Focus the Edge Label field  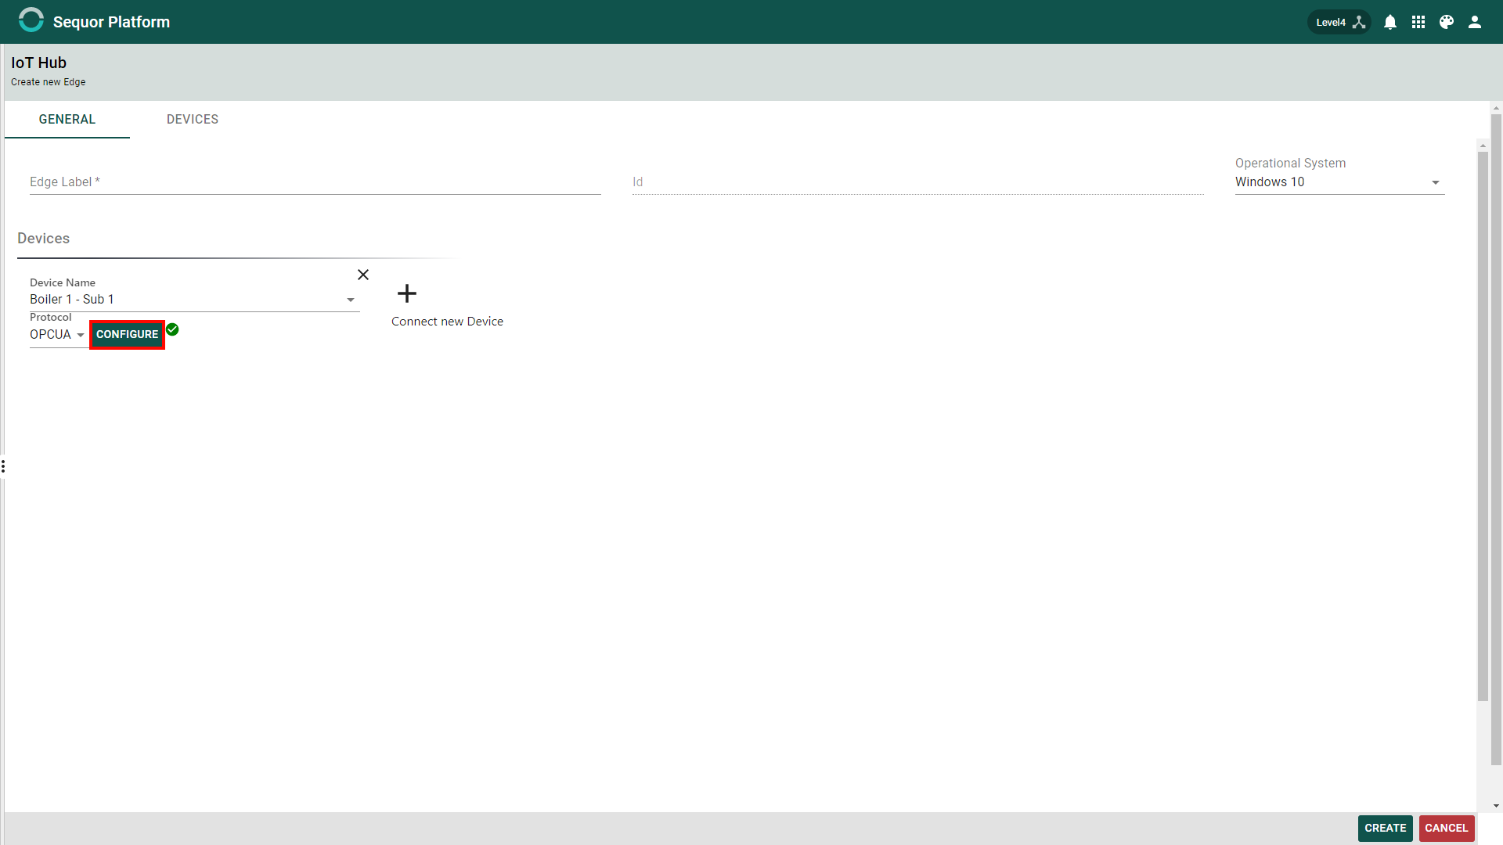(315, 182)
